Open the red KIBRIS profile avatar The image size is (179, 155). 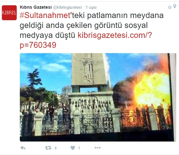coord(9,13)
